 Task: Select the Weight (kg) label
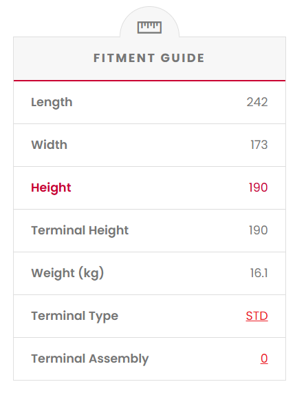coord(67,273)
